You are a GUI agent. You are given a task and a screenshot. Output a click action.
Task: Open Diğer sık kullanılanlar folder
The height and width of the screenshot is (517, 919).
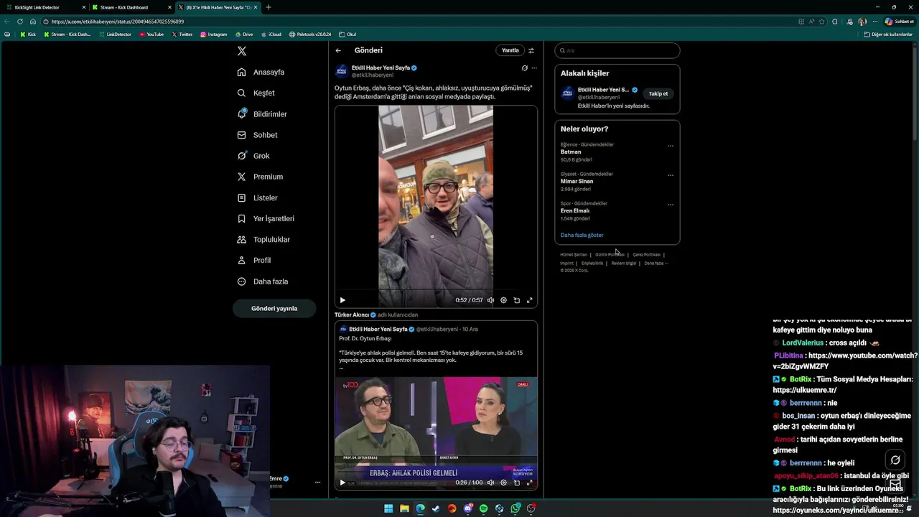click(888, 34)
